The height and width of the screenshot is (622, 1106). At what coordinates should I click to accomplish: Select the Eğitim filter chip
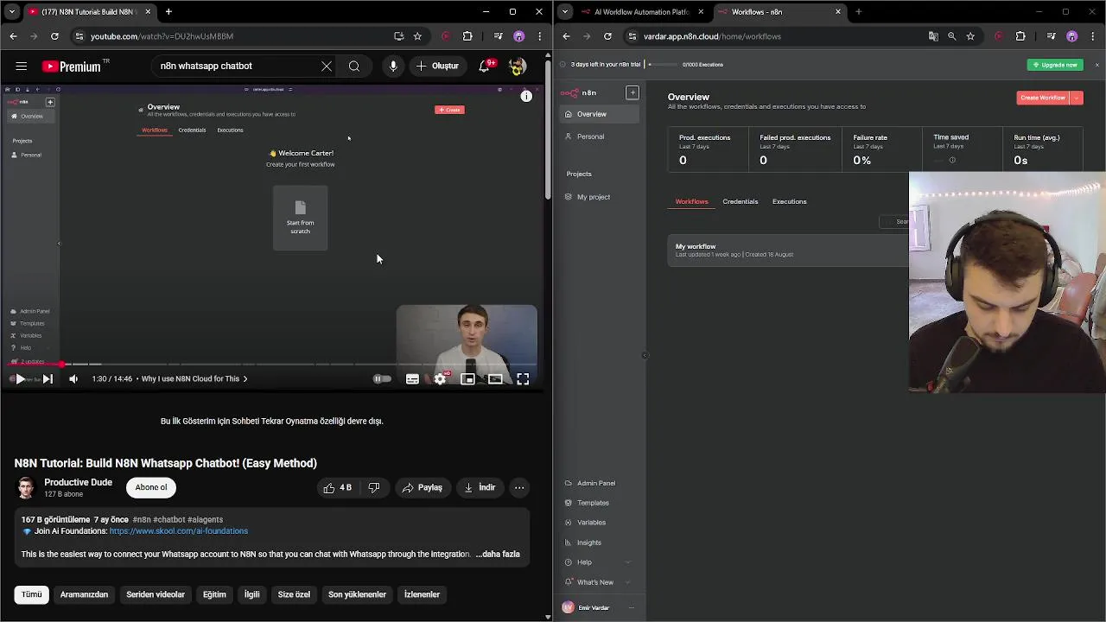click(214, 594)
